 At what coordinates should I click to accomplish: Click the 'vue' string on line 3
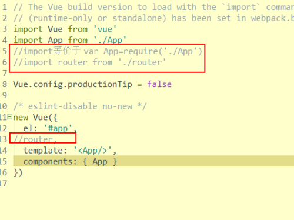105,29
